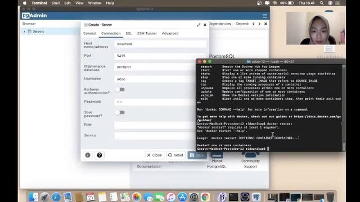Open the SSL tab
Screen dimensions: 360x202
click(x=129, y=34)
